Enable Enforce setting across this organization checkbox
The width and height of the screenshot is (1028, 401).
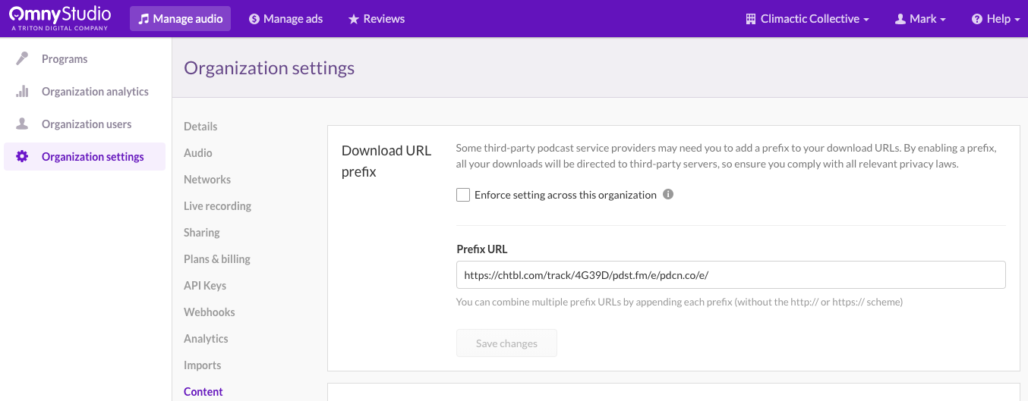click(x=463, y=196)
